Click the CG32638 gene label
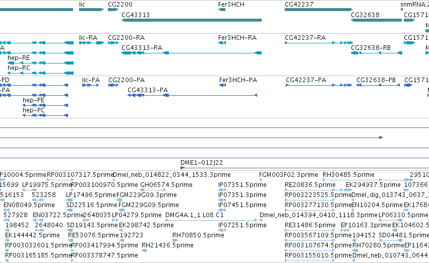 click(365, 15)
